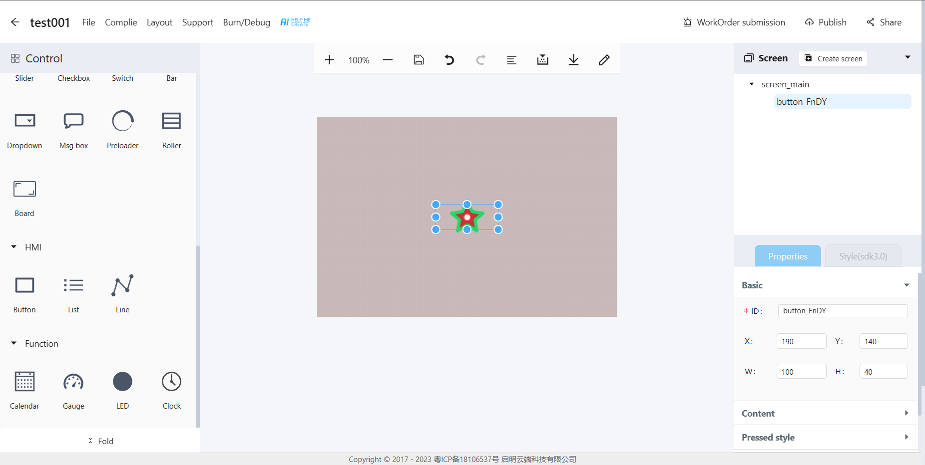The height and width of the screenshot is (465, 925).
Task: Pick the Board control
Action: click(24, 198)
